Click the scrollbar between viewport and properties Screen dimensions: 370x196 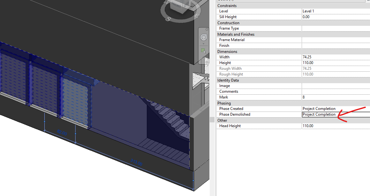coord(212,120)
